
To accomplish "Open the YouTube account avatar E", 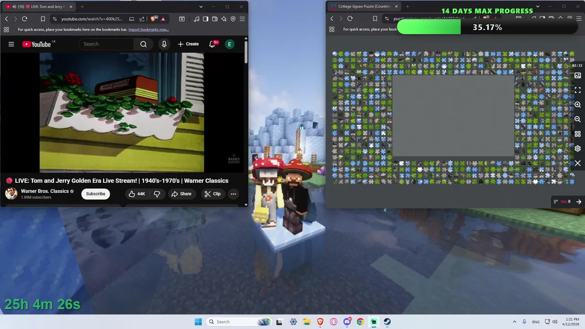I will 229,44.
